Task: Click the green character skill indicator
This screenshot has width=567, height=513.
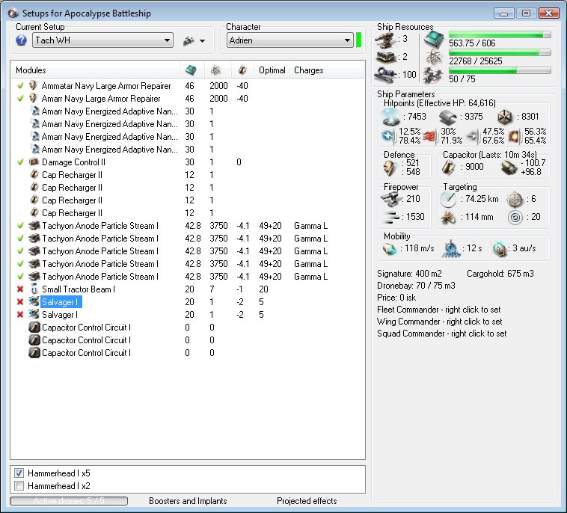Action: pos(359,40)
